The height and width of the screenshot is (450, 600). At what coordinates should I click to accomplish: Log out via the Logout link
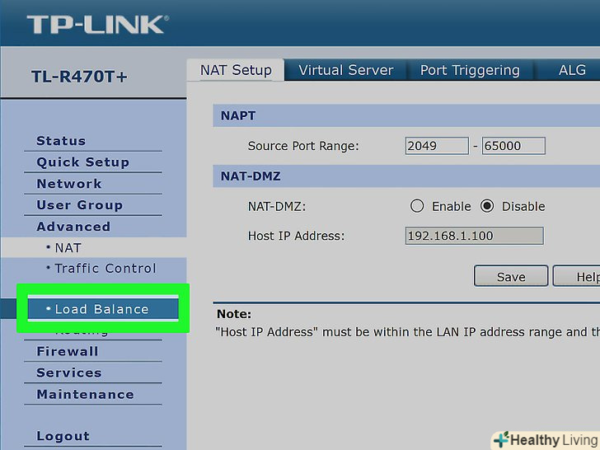coord(63,436)
